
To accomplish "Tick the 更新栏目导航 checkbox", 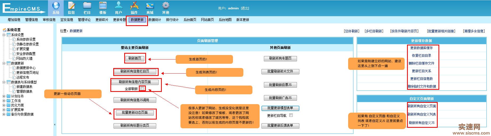I will [291, 115].
